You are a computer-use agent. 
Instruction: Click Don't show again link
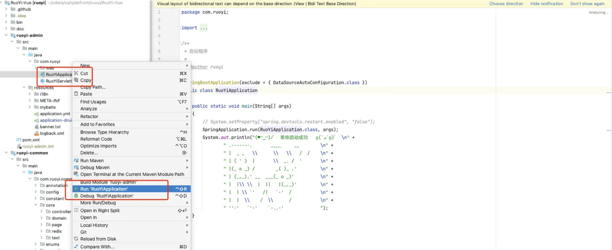[x=587, y=4]
